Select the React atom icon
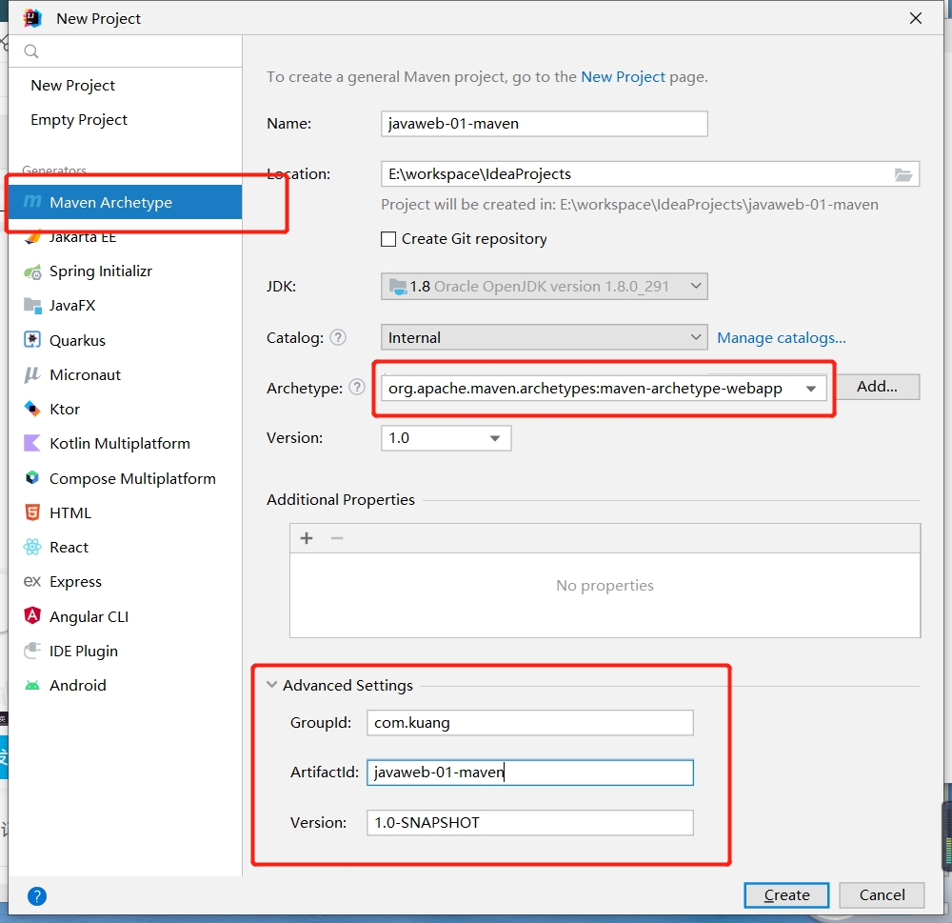 tap(32, 548)
